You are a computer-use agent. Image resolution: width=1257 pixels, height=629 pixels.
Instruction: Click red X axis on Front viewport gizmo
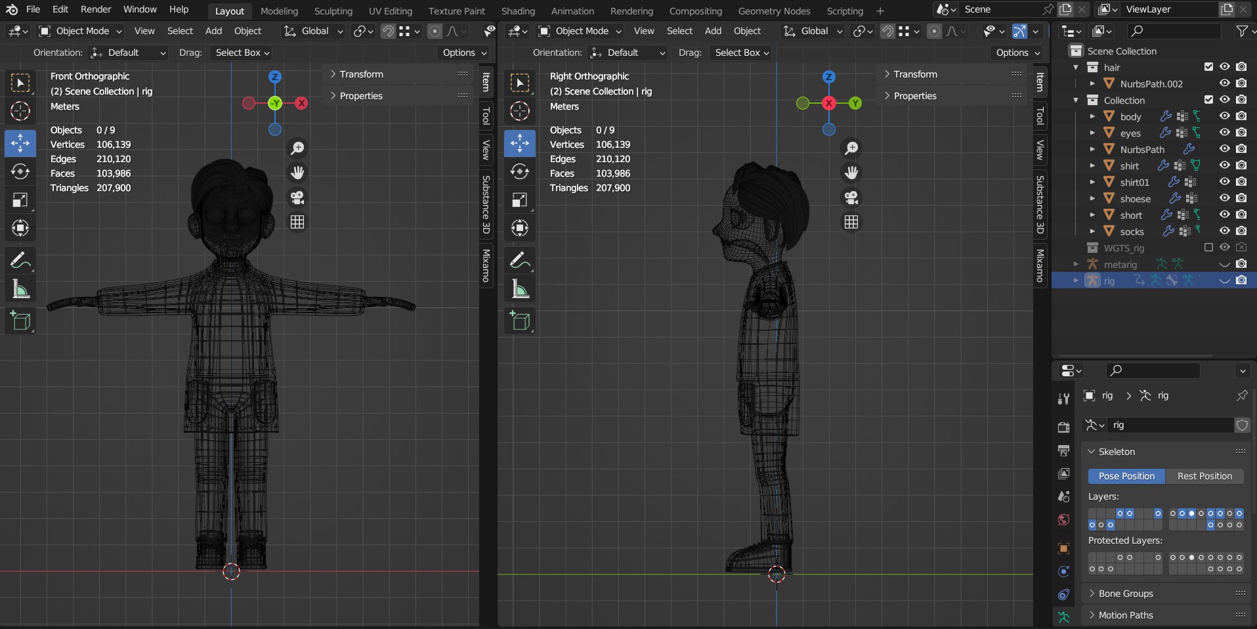pyautogui.click(x=301, y=103)
